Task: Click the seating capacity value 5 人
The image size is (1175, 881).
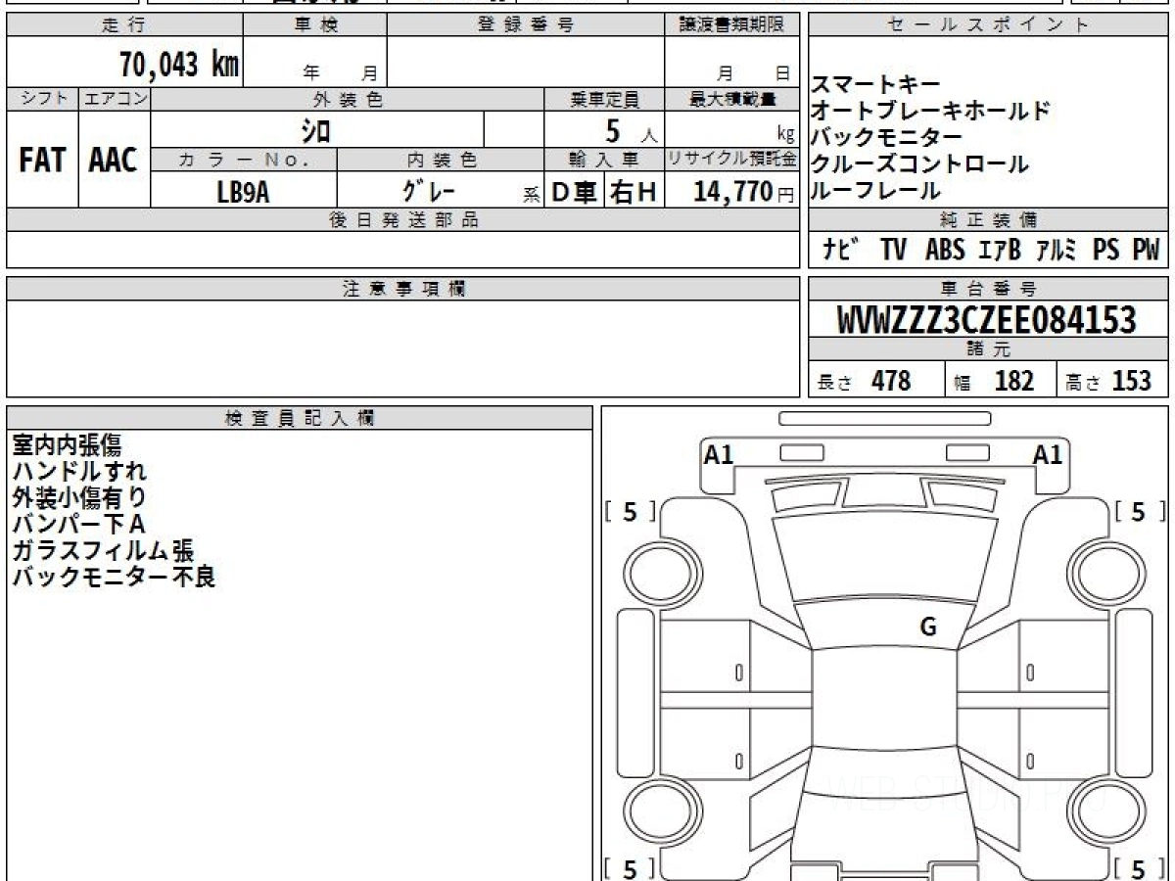Action: coord(631,130)
